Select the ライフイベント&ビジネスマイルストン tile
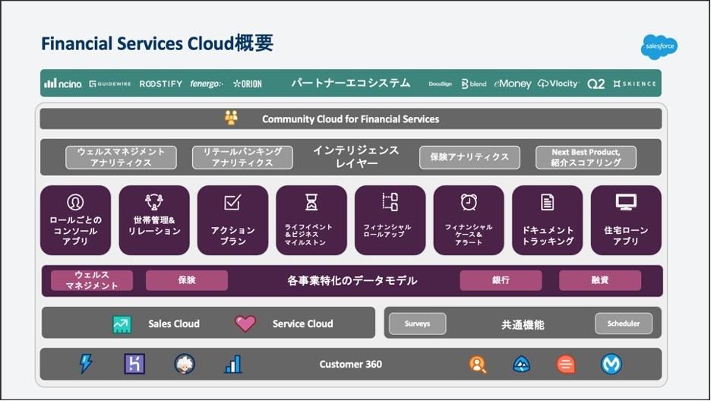The image size is (711, 401). pos(311,220)
